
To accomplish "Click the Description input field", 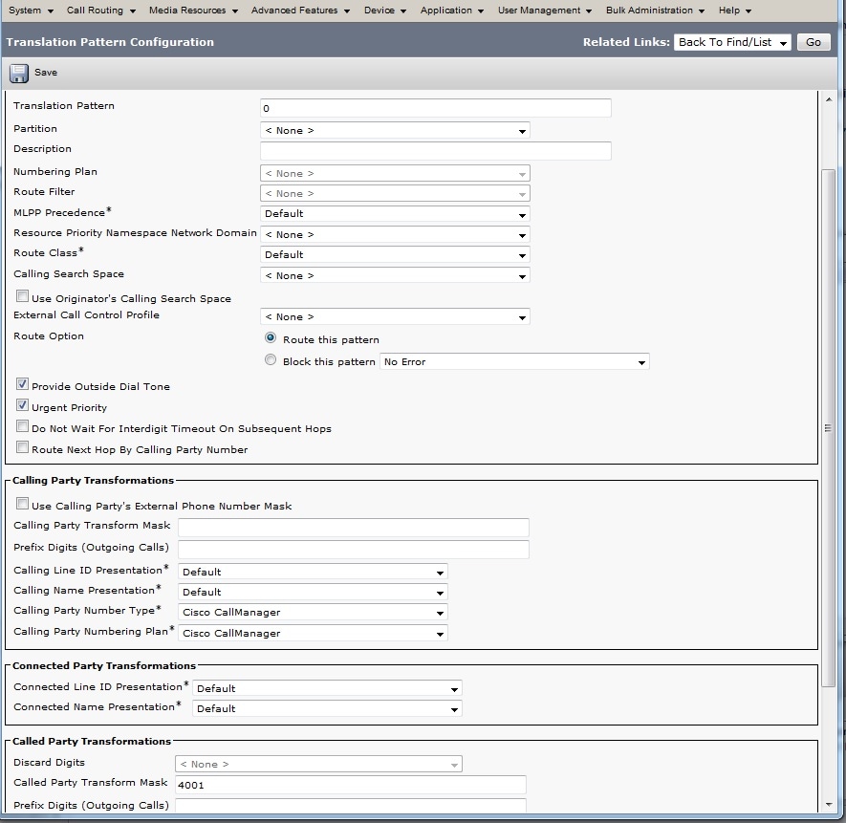I will click(x=435, y=151).
